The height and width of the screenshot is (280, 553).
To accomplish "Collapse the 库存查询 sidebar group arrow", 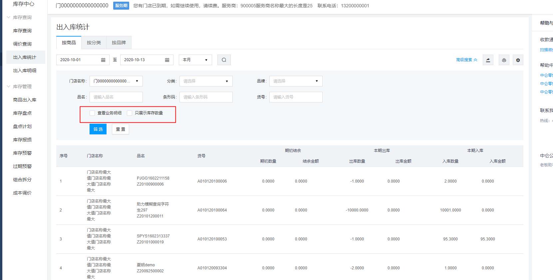I will click(x=9, y=17).
